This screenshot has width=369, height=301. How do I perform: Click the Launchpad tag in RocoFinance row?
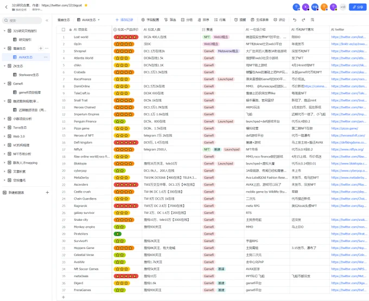225,79
